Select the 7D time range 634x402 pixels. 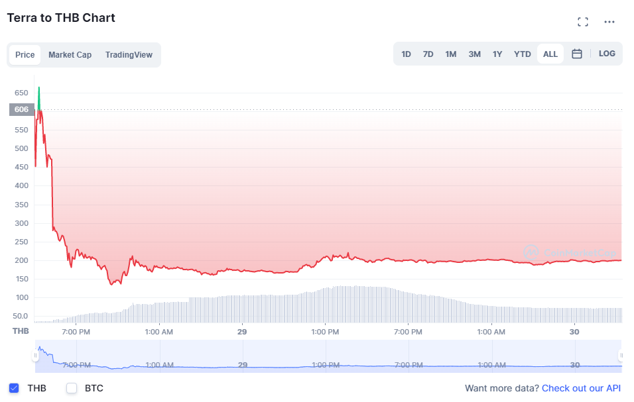(428, 54)
